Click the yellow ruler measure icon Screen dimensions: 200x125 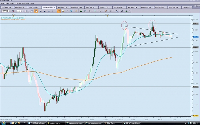point(76,11)
